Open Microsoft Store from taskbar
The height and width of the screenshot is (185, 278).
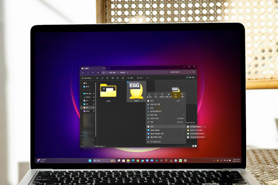[123, 161]
